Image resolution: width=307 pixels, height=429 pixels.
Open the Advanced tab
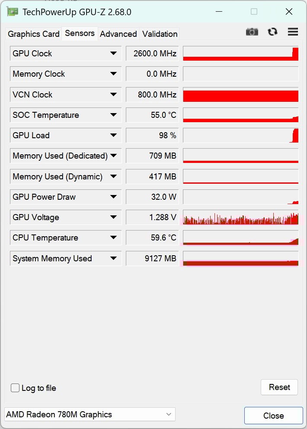click(x=118, y=34)
